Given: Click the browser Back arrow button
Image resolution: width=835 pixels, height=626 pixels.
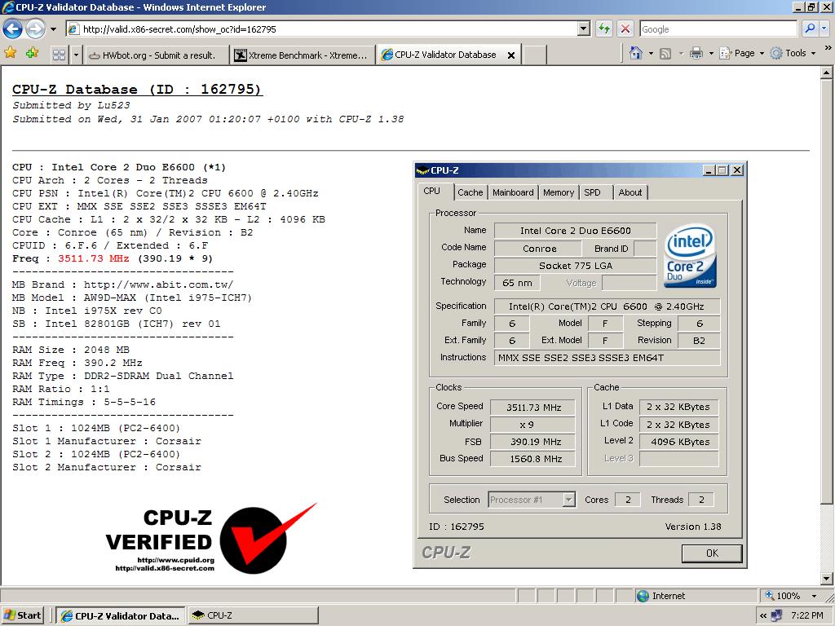Looking at the screenshot, I should [x=13, y=29].
